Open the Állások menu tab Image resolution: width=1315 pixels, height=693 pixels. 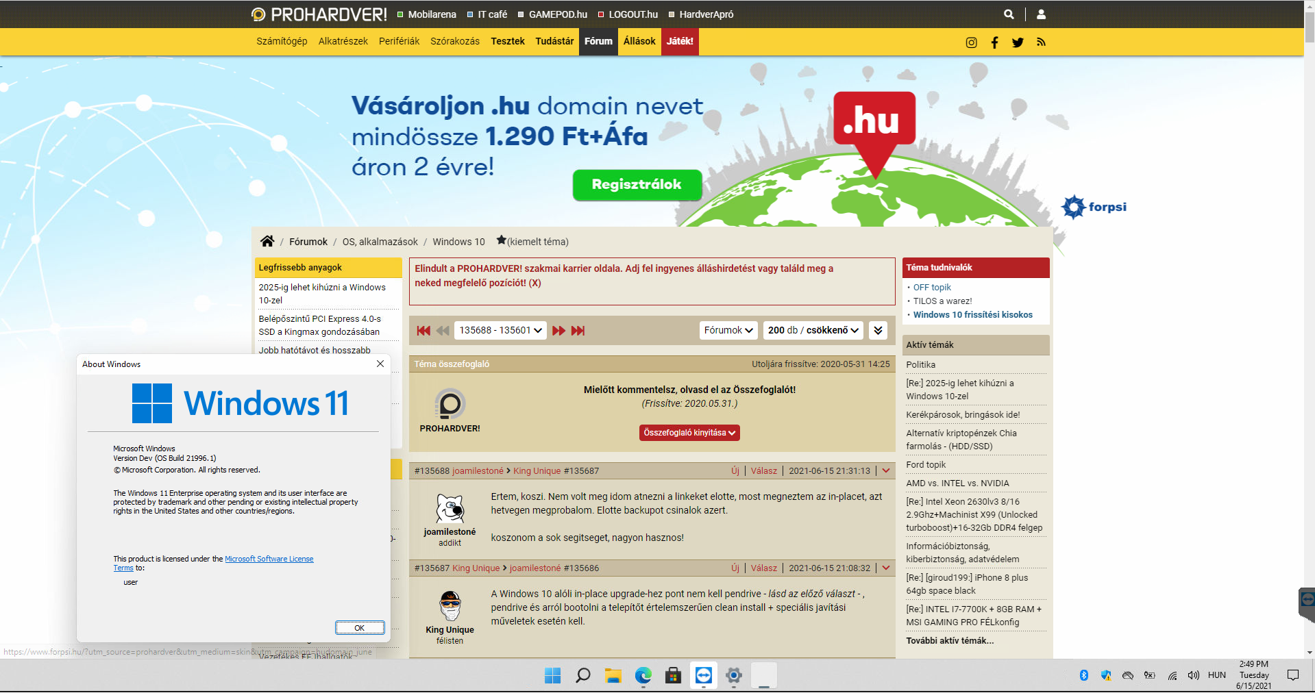coord(639,41)
